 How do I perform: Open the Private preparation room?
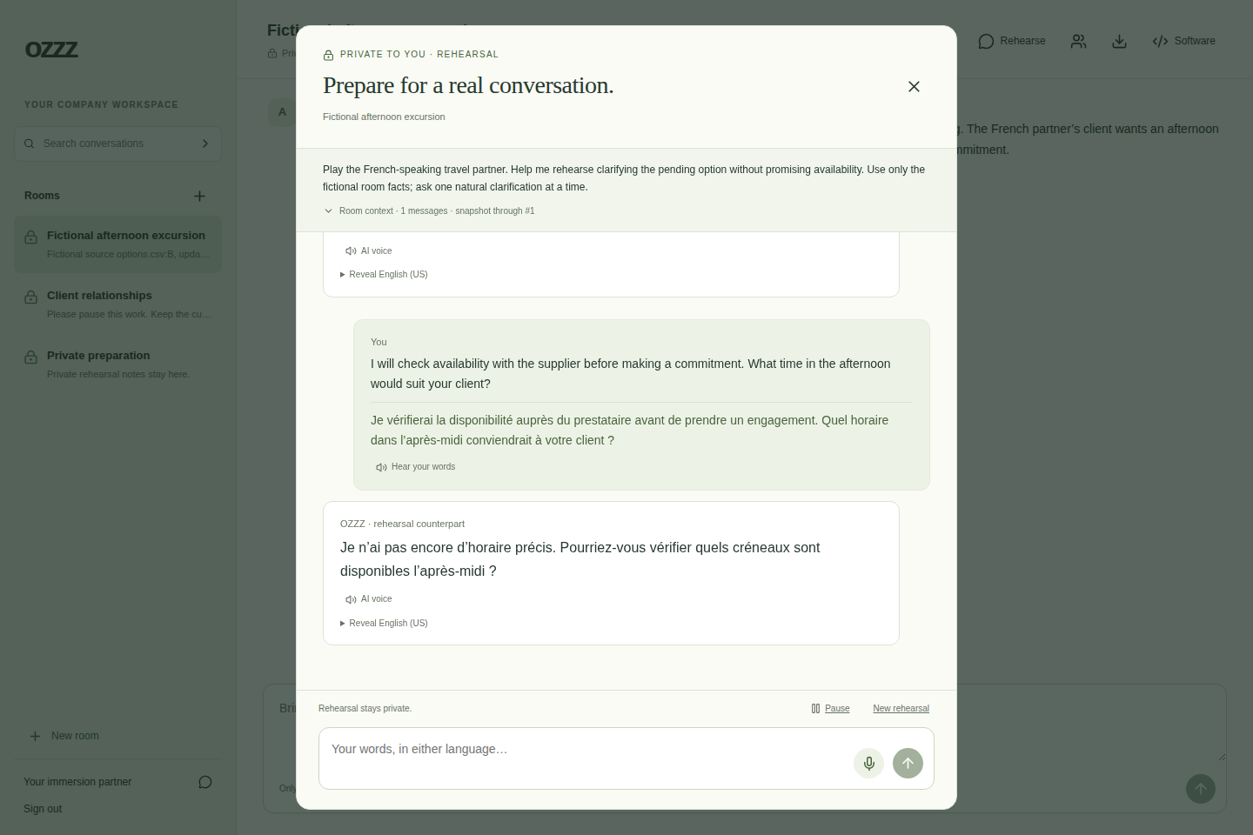[117, 364]
